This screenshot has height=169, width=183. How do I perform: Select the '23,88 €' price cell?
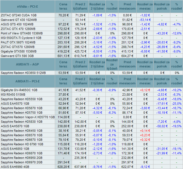127,95
